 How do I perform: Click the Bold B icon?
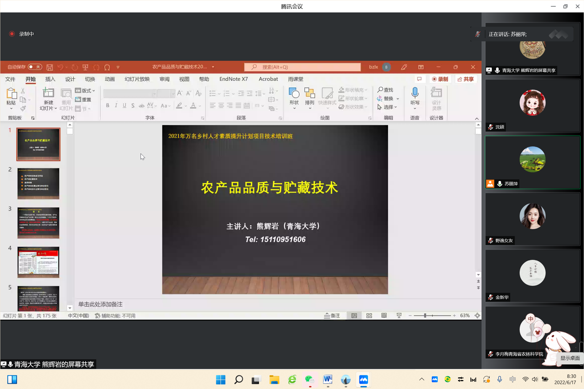click(x=108, y=105)
